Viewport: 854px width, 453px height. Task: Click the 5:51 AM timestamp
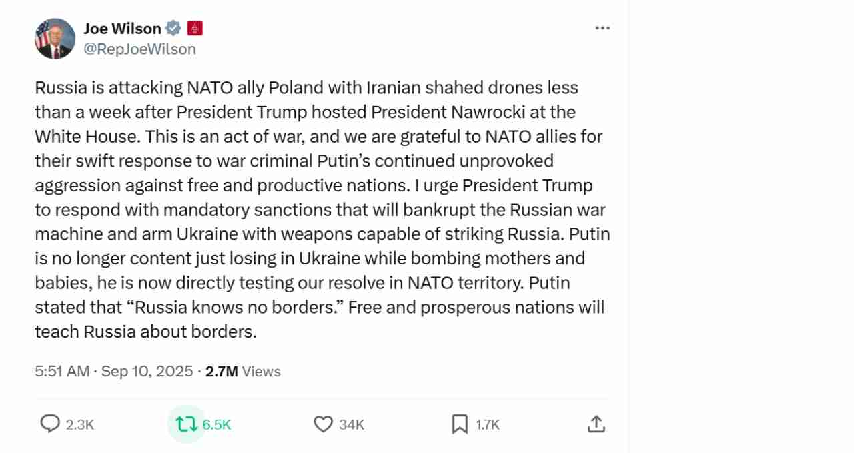click(x=62, y=371)
